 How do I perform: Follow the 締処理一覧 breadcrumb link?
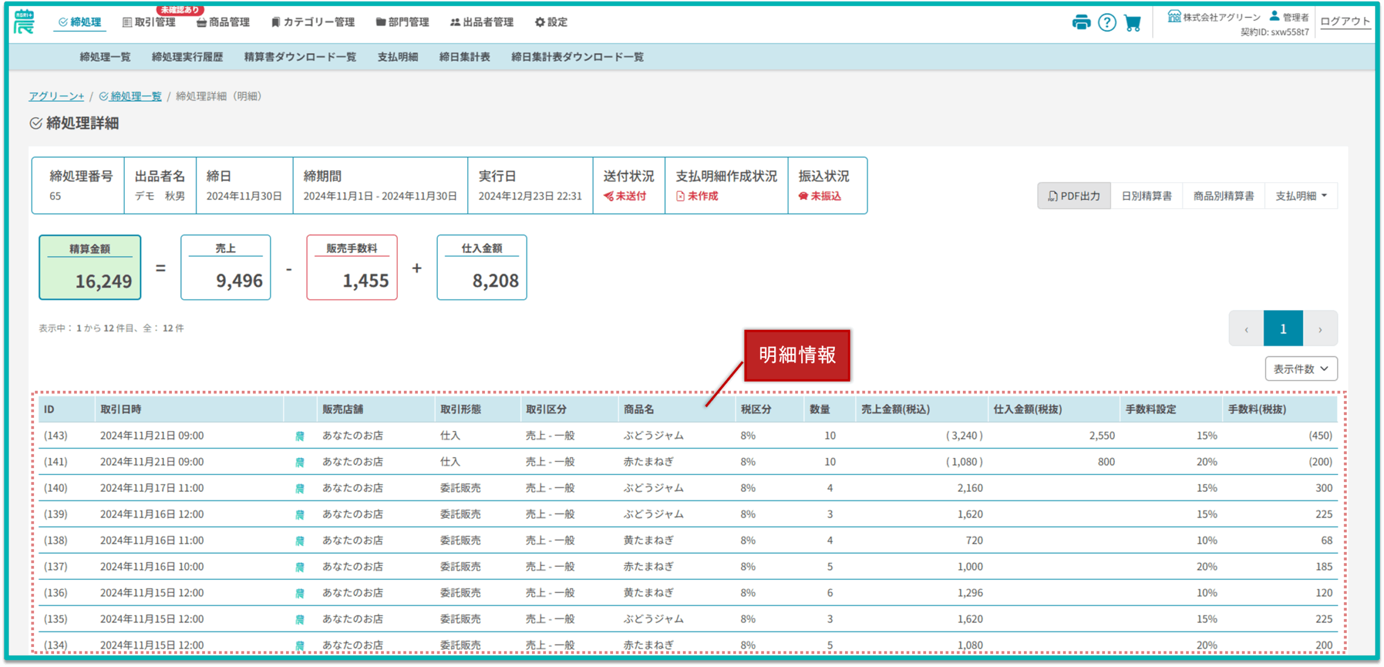130,96
